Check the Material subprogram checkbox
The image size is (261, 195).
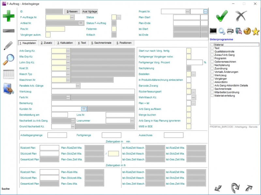pyautogui.click(x=212, y=45)
